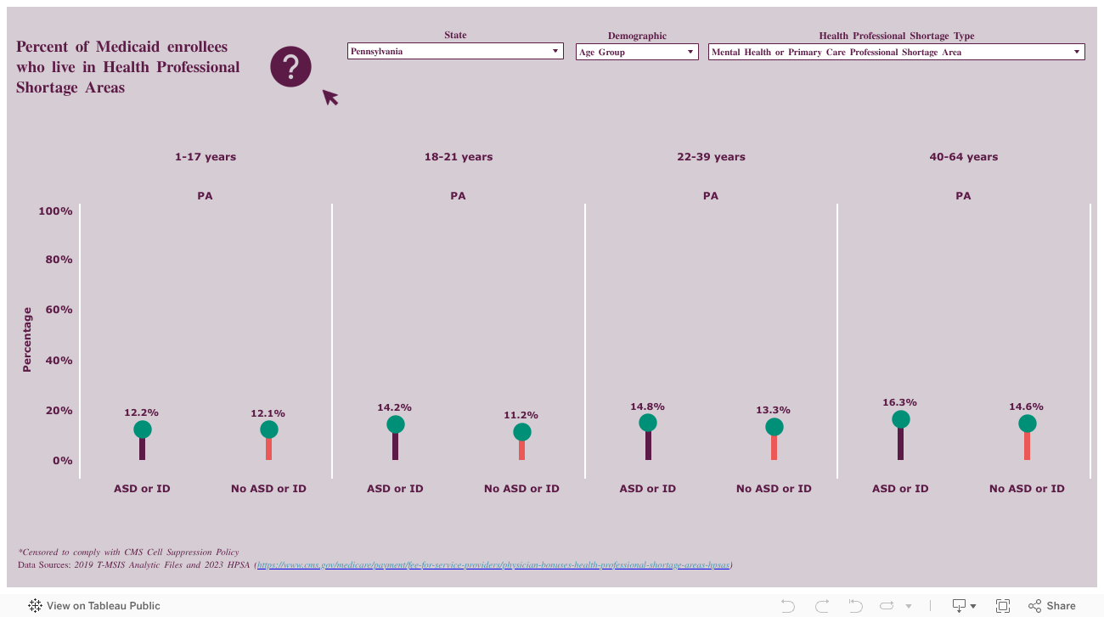
Task: Click the 18-21 years No ASD or ID dot
Action: click(x=521, y=432)
